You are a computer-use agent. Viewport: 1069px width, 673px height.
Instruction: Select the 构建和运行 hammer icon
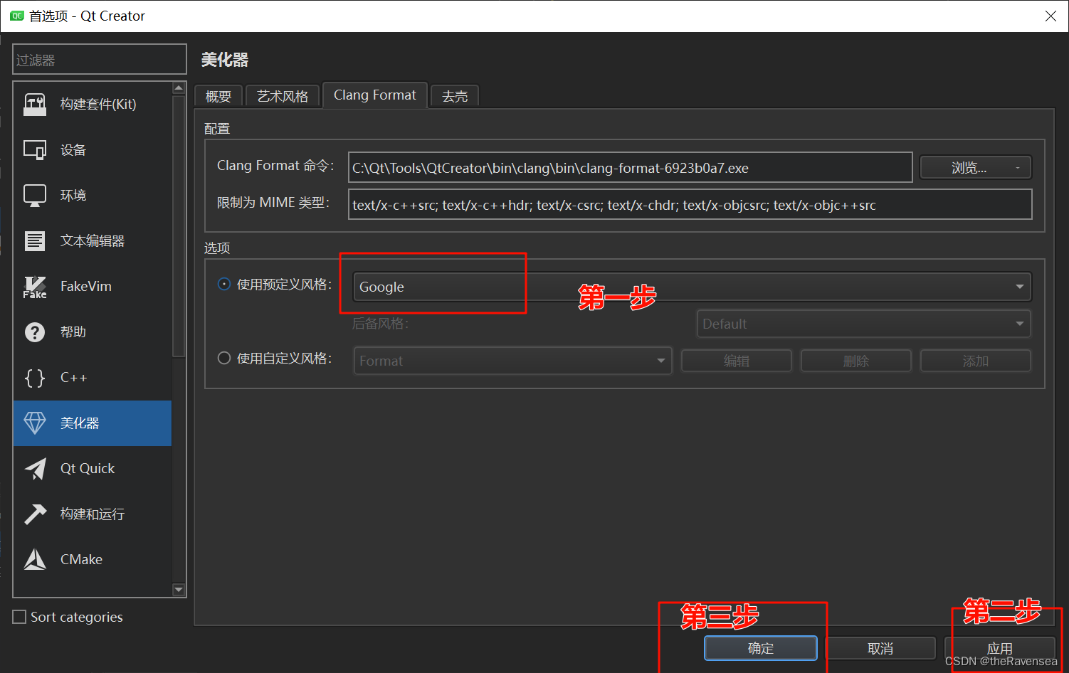[35, 514]
